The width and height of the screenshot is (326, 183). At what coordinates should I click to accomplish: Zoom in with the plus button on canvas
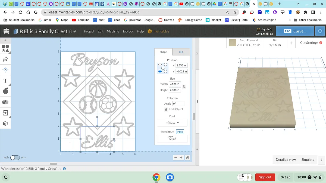pyautogui.click(x=181, y=158)
